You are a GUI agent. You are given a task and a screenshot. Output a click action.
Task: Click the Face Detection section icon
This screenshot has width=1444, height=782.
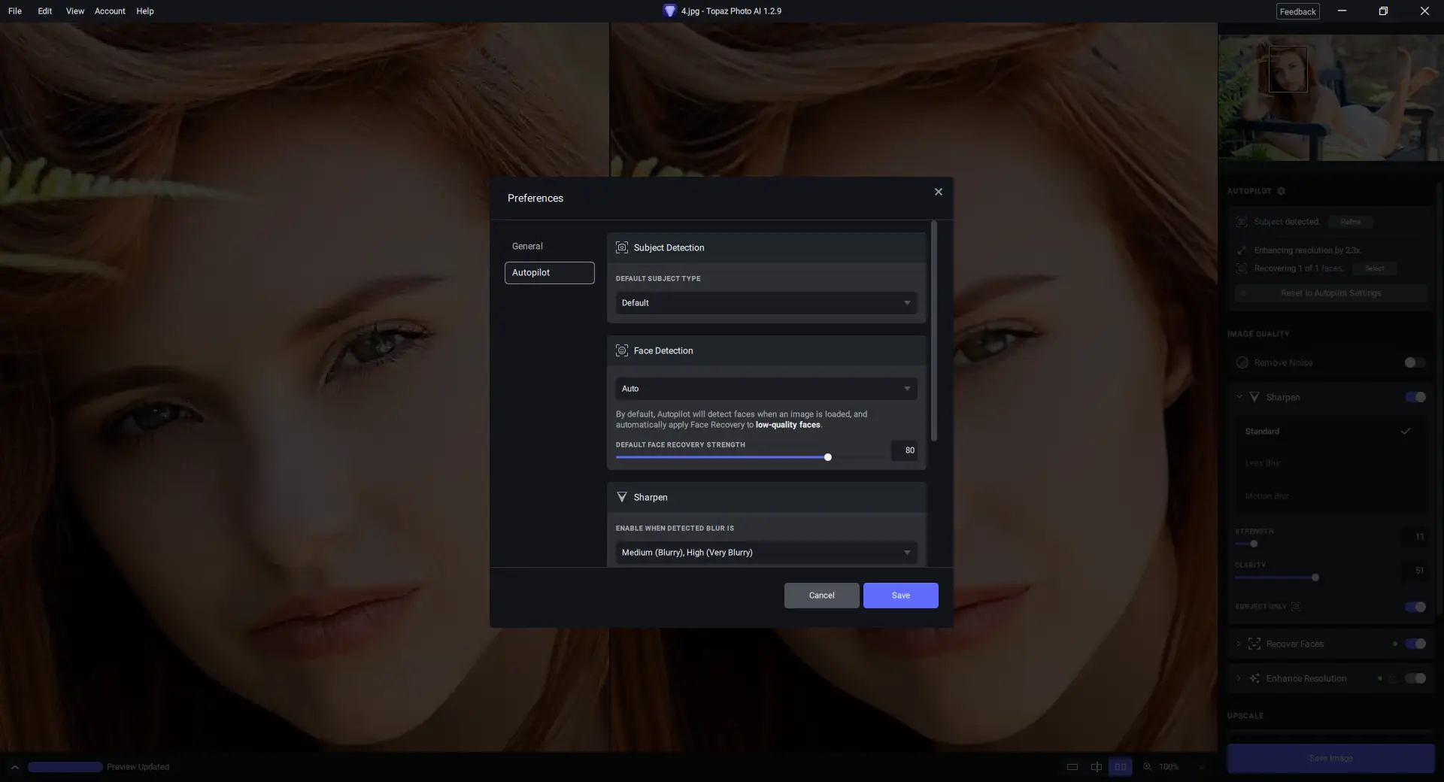tap(622, 350)
